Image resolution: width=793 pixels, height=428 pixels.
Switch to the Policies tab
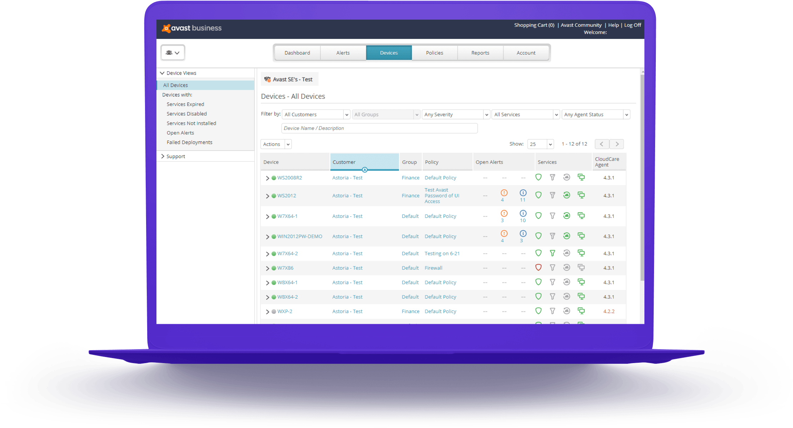(434, 53)
